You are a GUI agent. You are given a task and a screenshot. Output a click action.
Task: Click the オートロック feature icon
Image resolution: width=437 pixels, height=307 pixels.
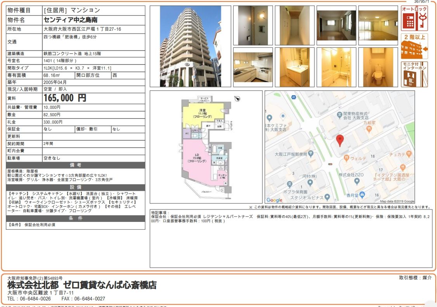point(414,18)
